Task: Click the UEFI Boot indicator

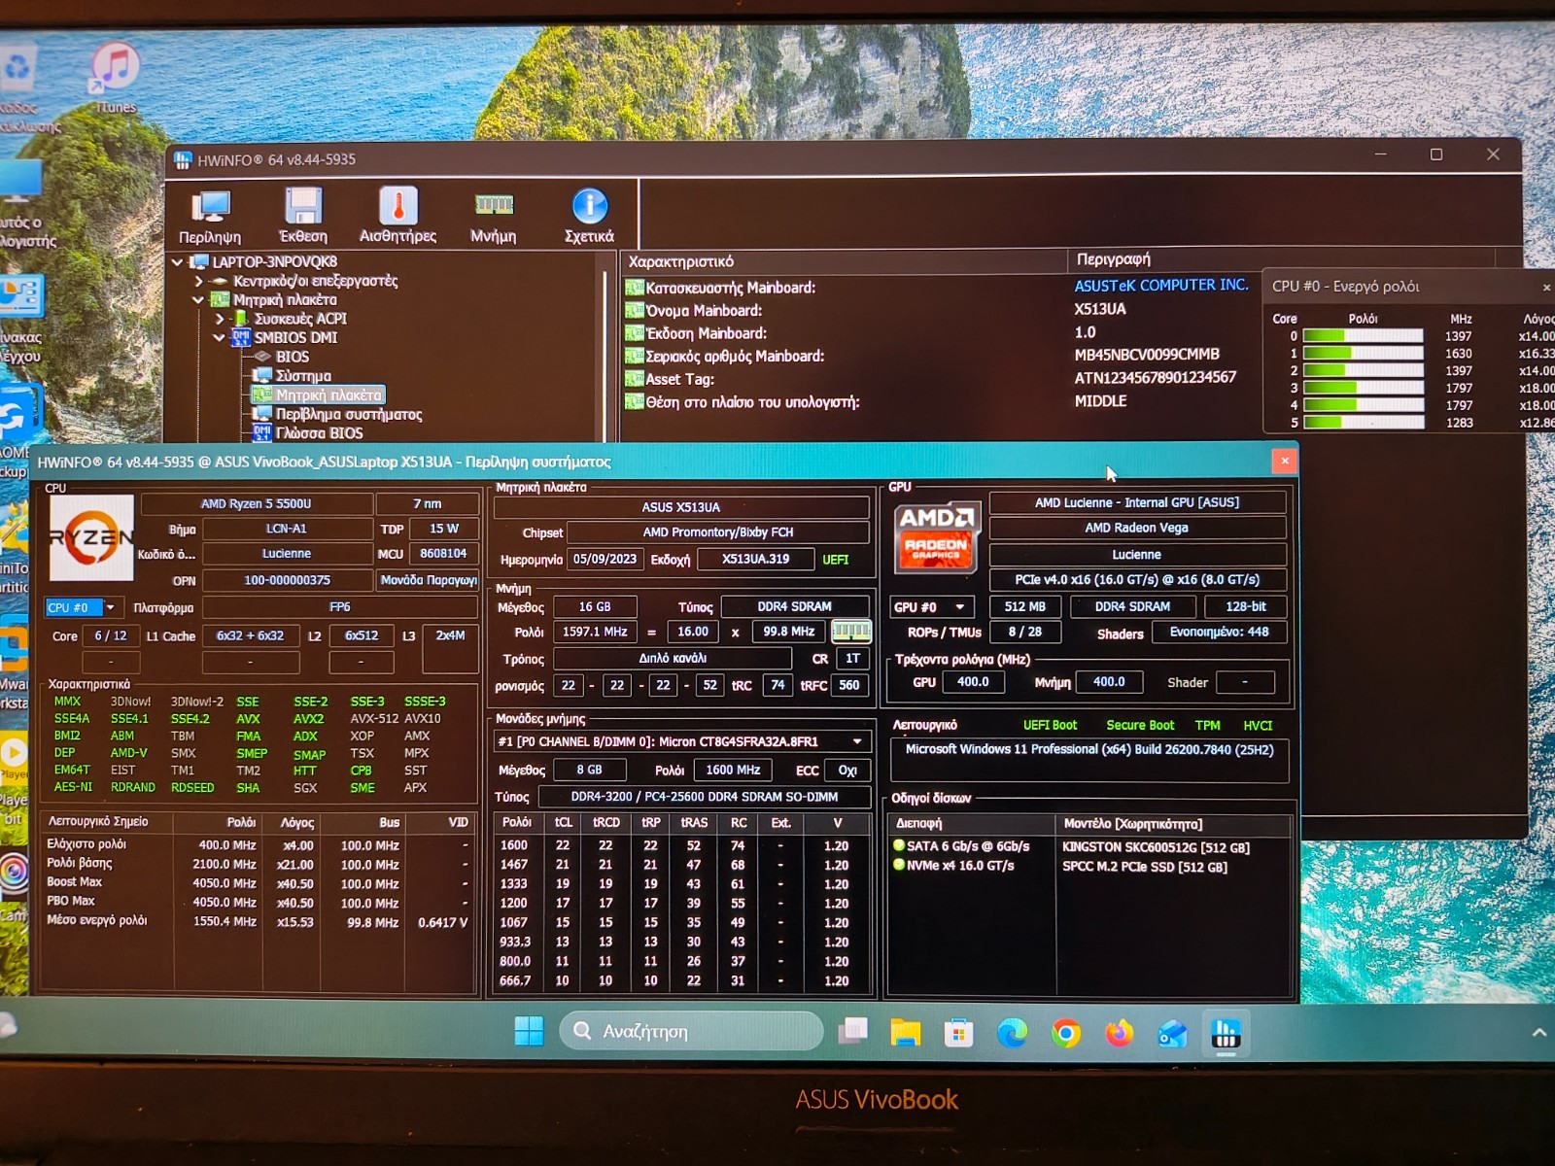Action: point(1050,725)
